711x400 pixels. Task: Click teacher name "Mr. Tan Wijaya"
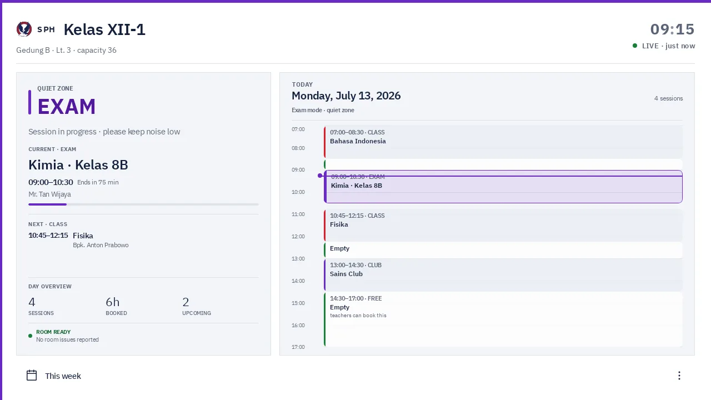49,194
